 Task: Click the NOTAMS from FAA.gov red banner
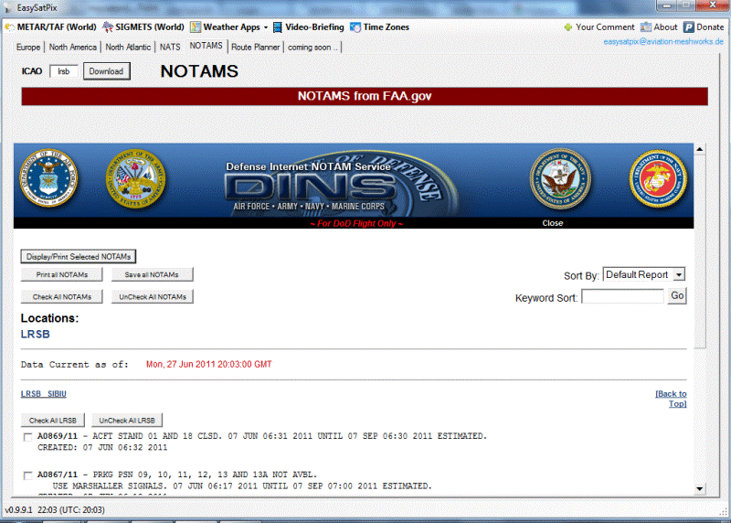(x=365, y=96)
